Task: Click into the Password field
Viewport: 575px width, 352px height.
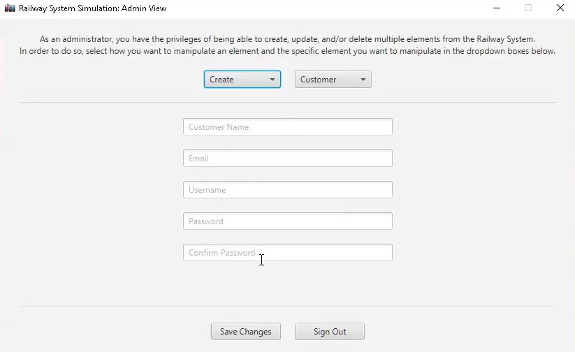Action: (288, 221)
